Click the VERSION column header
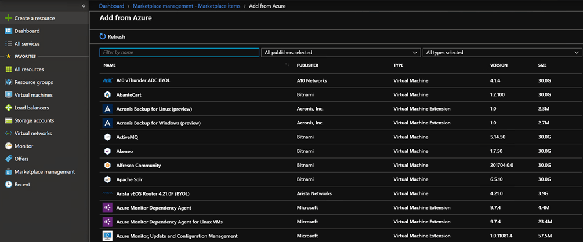 (499, 65)
